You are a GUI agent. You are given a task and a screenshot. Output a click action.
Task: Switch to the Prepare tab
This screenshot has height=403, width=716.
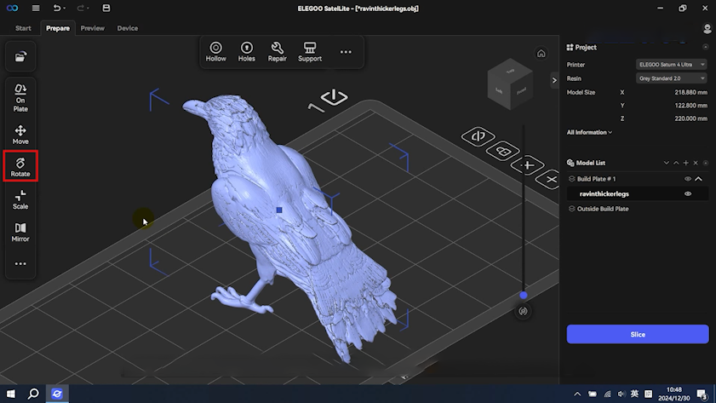[x=58, y=28]
